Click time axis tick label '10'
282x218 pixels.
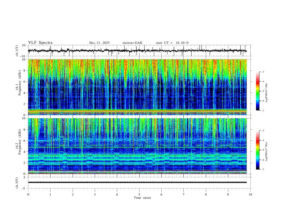coord(250,194)
